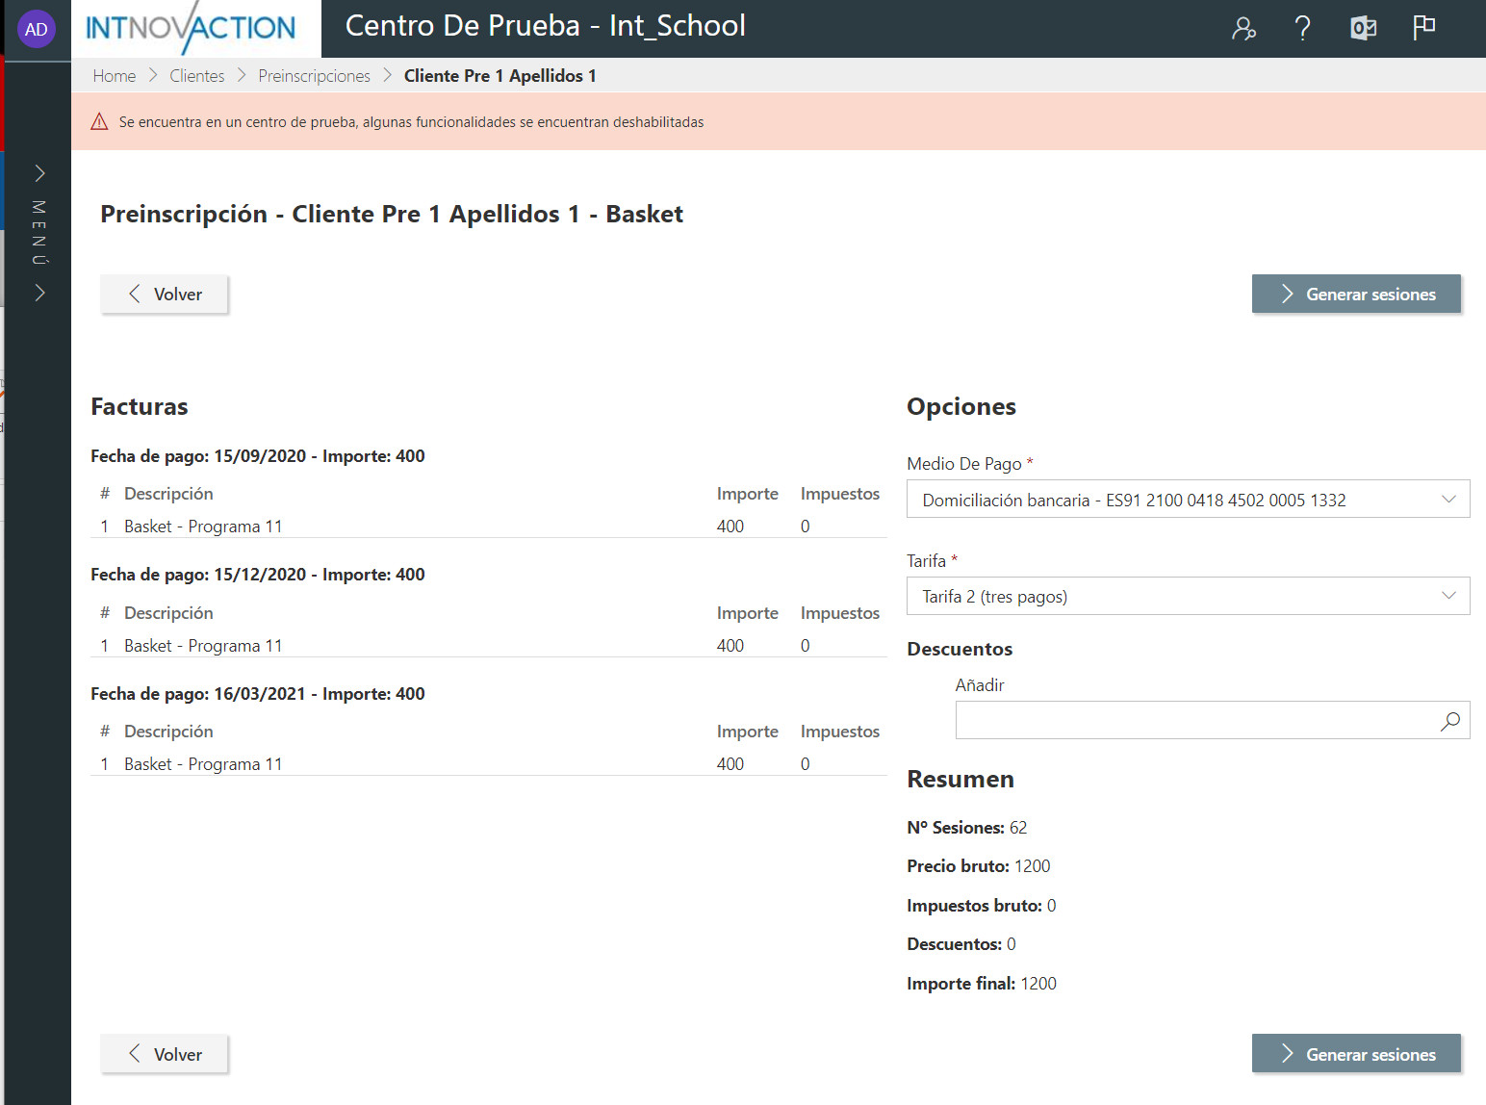Open the Medio De Pago dropdown
This screenshot has width=1486, height=1105.
[x=1188, y=500]
